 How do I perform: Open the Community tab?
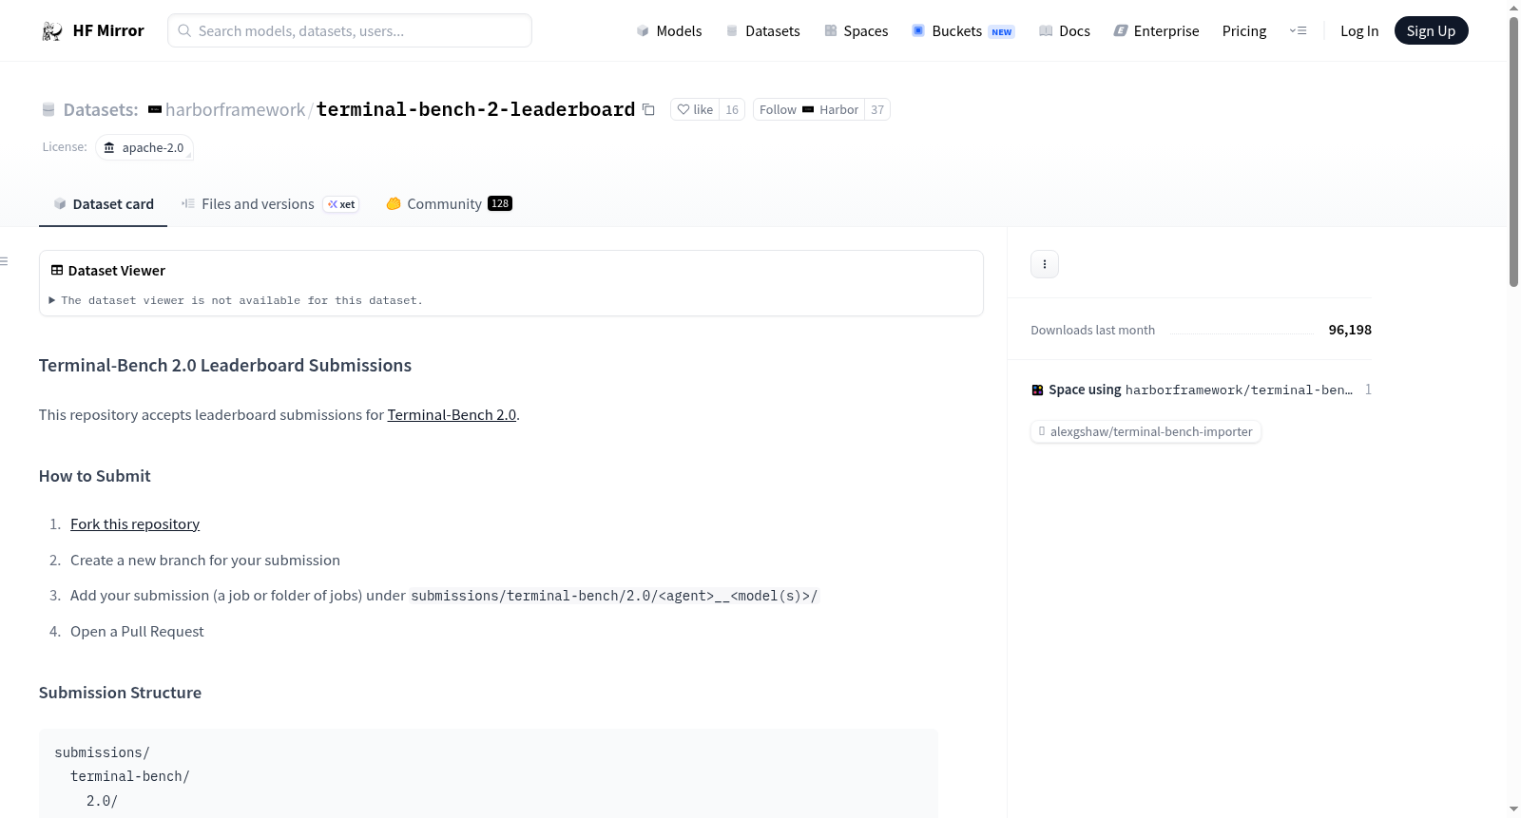pyautogui.click(x=449, y=204)
